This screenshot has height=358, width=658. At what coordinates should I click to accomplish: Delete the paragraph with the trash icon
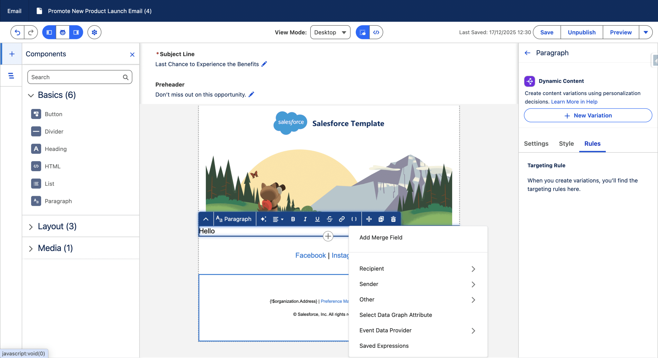(393, 219)
